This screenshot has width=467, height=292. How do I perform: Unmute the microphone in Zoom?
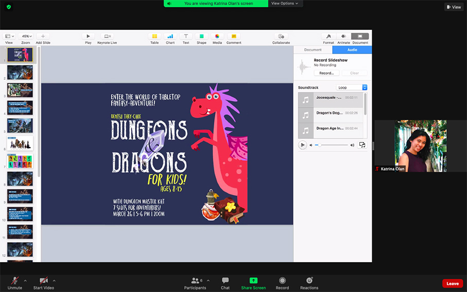[x=14, y=283]
